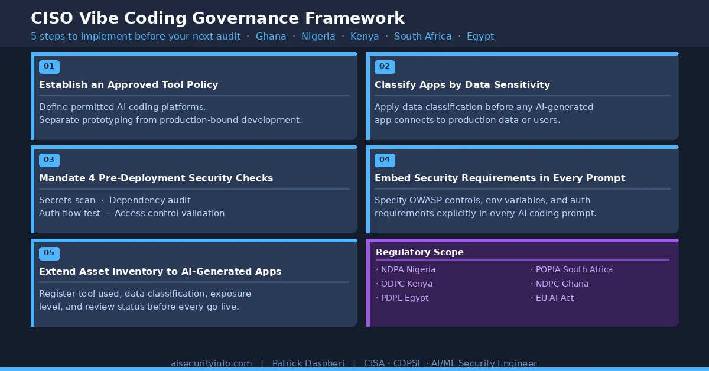The height and width of the screenshot is (371, 709).
Task: Click Egypt in the subtitle
Action: (480, 37)
